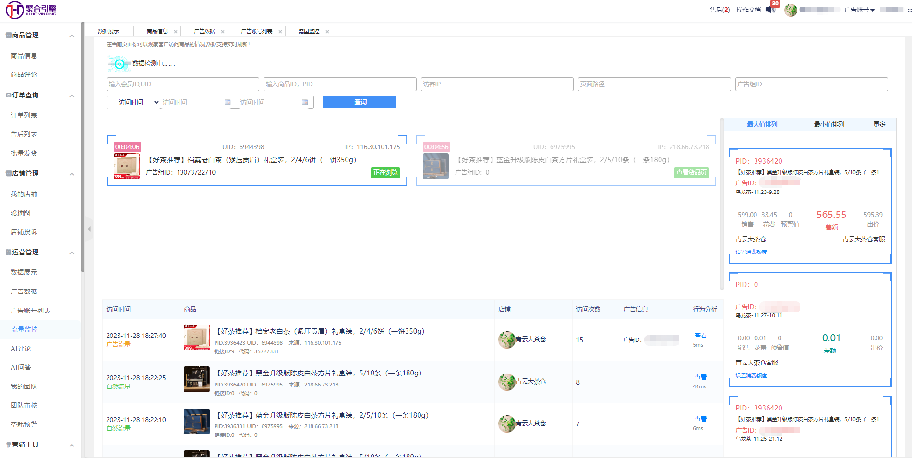The width and height of the screenshot is (912, 458).
Task: Close the 商品信息 tab
Action: (176, 32)
